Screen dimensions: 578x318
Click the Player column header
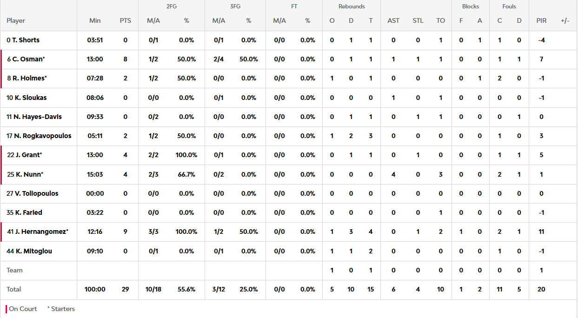tap(16, 20)
